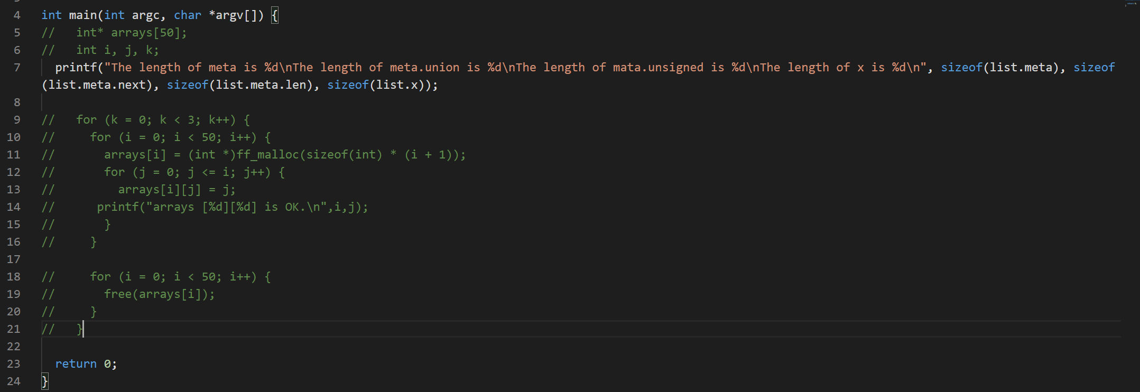Click the return keyword

click(x=76, y=364)
